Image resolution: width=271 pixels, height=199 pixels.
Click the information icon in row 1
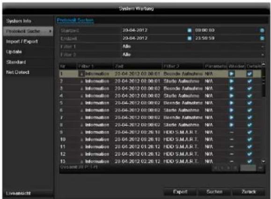81,74
